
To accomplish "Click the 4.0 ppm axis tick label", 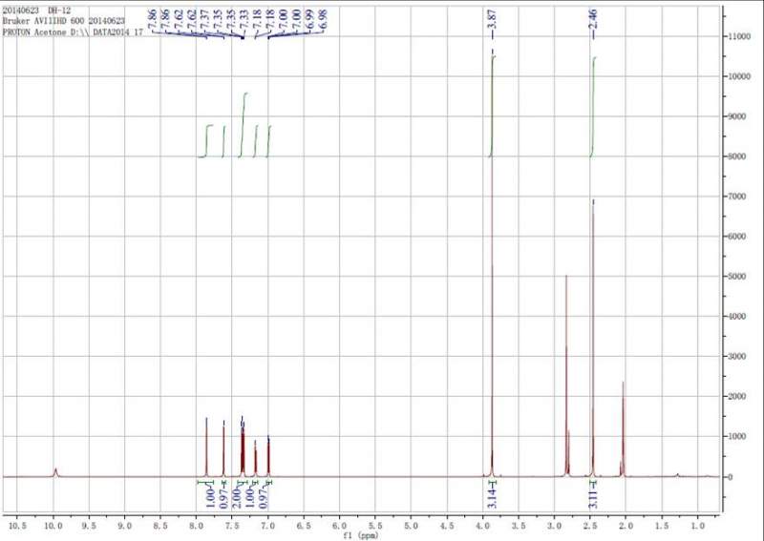I will tap(482, 526).
